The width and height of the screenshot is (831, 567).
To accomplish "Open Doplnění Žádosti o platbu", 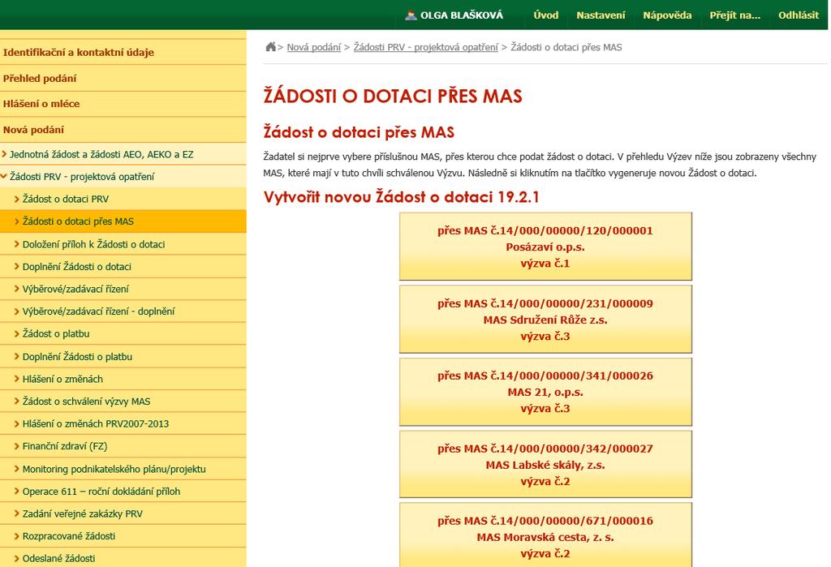I will coord(123,357).
